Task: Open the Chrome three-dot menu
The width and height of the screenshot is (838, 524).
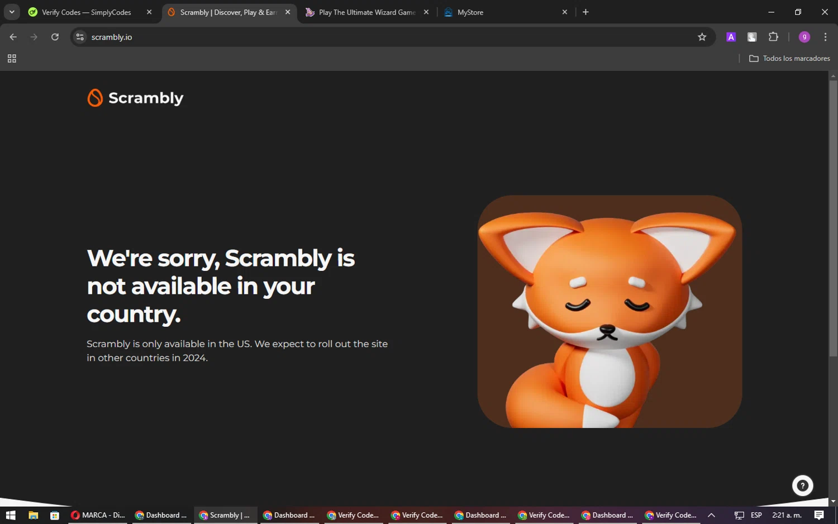Action: (x=825, y=37)
